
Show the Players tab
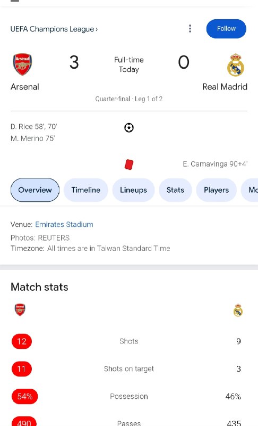[x=216, y=190]
